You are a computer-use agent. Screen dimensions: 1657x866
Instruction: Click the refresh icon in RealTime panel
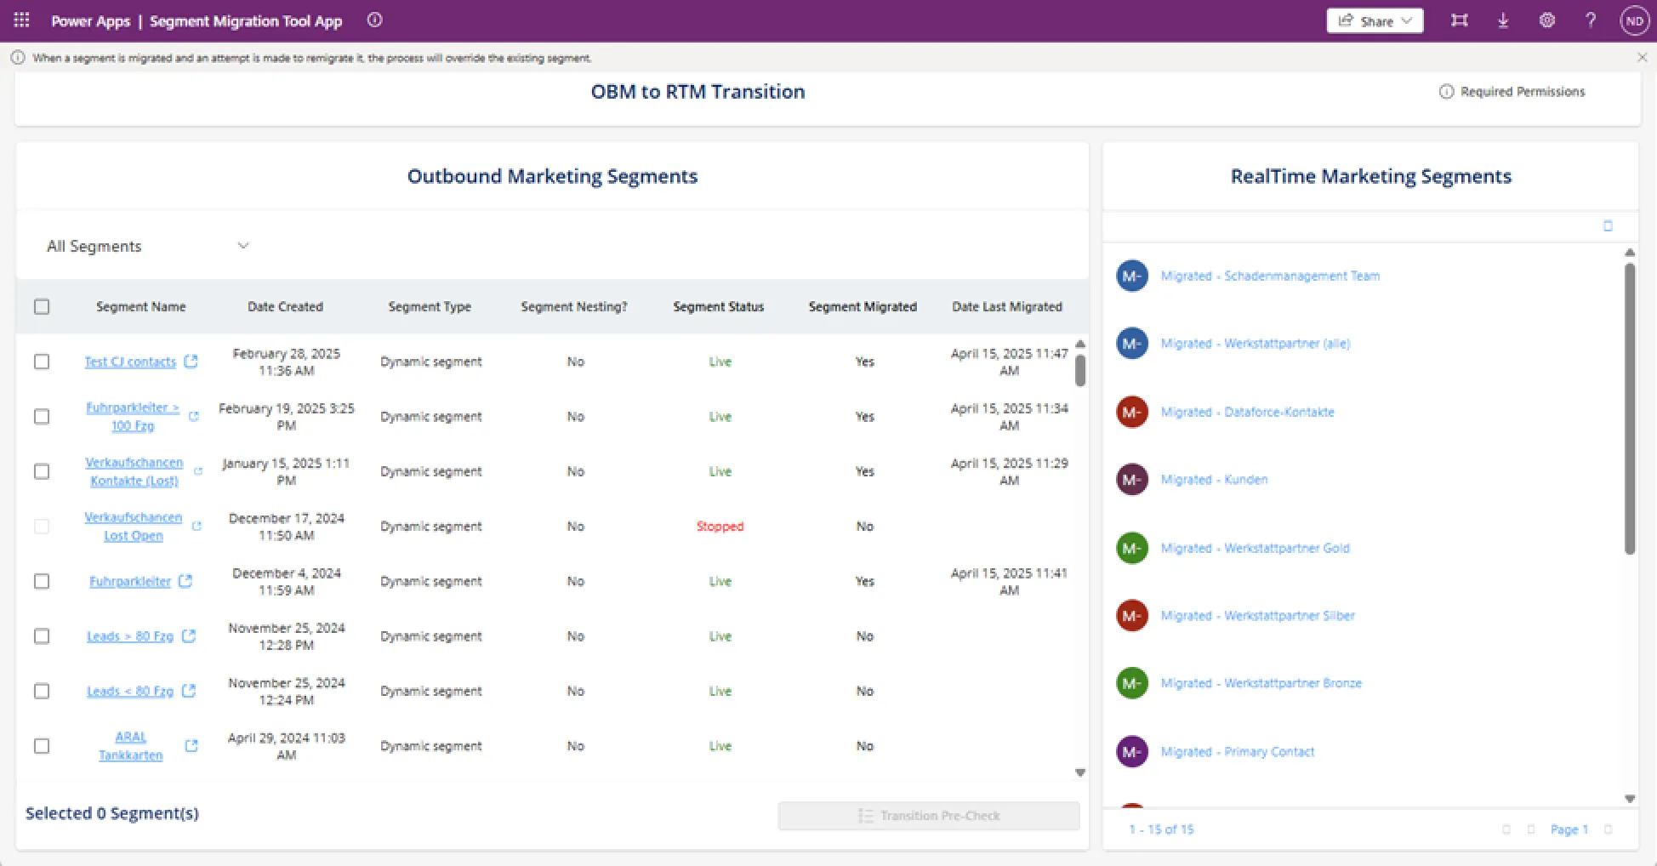coord(1608,226)
